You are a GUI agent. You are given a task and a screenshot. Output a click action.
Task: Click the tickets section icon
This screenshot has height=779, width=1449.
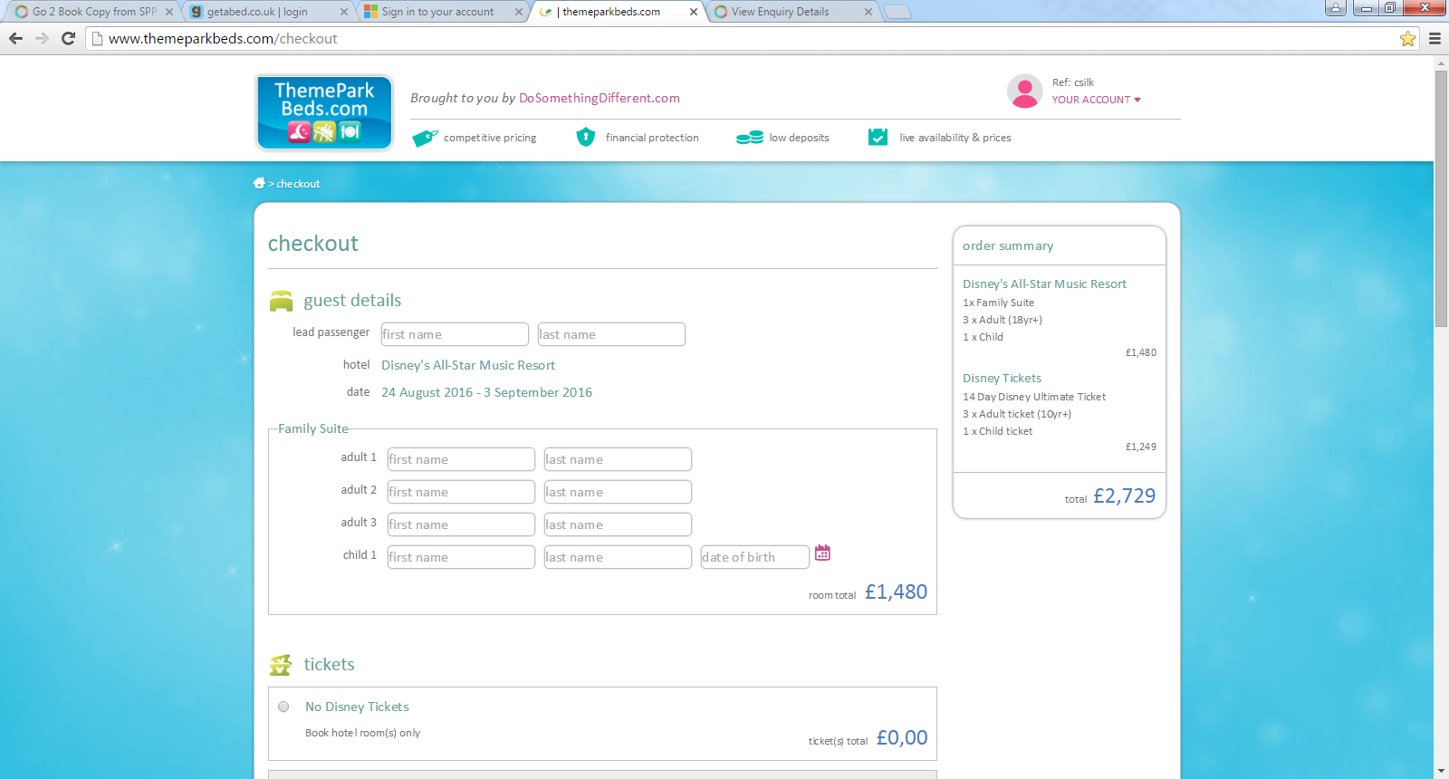[x=281, y=665]
